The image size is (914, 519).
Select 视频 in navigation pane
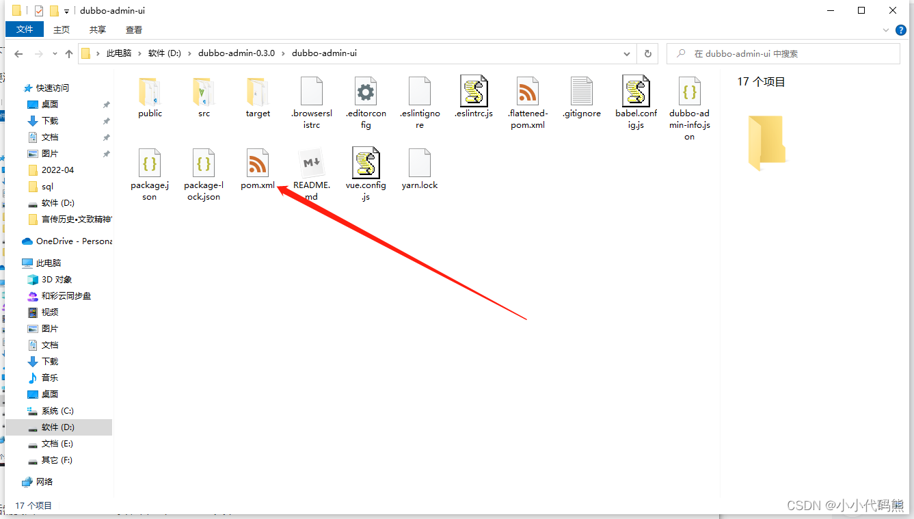(x=50, y=312)
